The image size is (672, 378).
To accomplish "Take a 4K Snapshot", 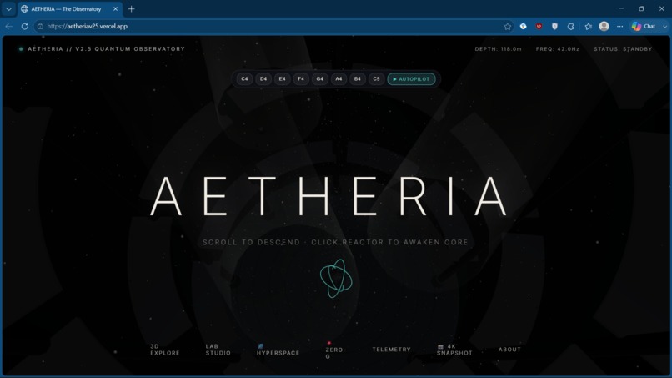I will tap(454, 350).
